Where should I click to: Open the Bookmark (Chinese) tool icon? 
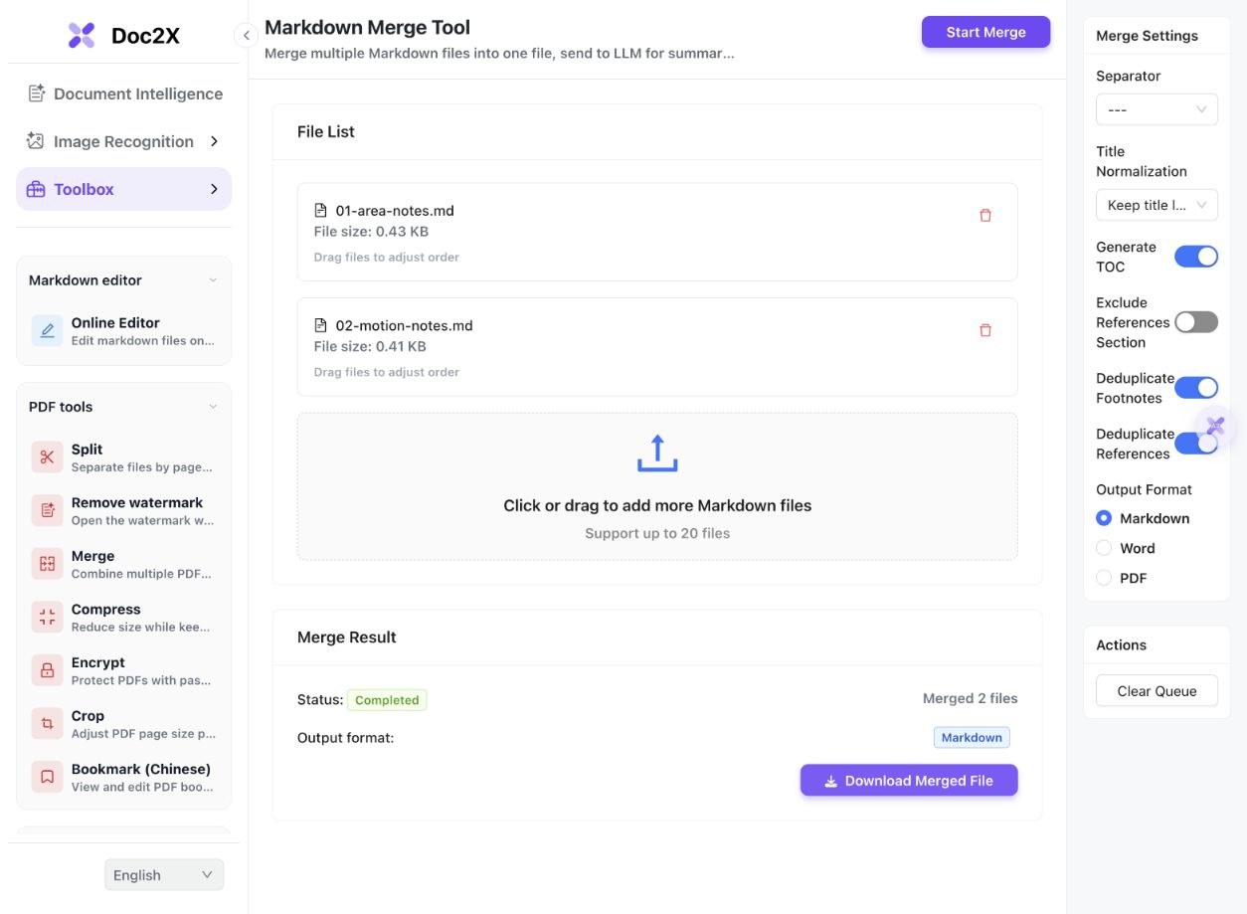[x=47, y=777]
